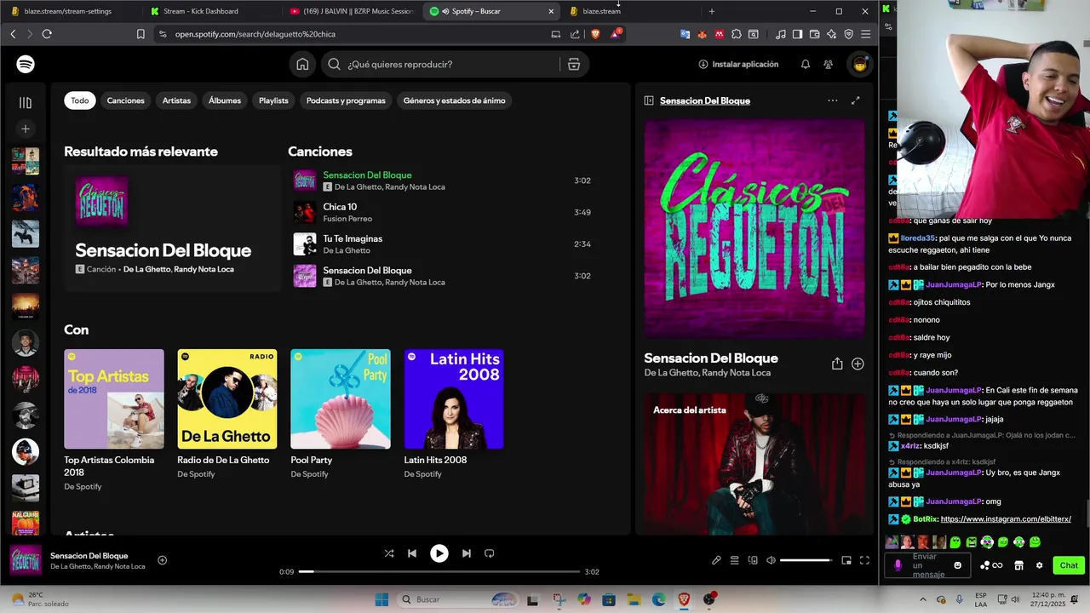Image resolution: width=1090 pixels, height=613 pixels.
Task: Expand your library sidebar
Action: (x=26, y=102)
